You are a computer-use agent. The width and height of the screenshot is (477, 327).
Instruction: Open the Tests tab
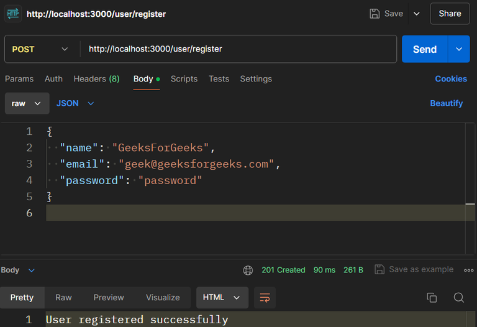219,79
